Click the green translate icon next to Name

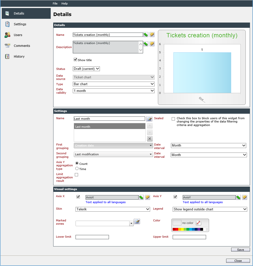click(x=146, y=35)
